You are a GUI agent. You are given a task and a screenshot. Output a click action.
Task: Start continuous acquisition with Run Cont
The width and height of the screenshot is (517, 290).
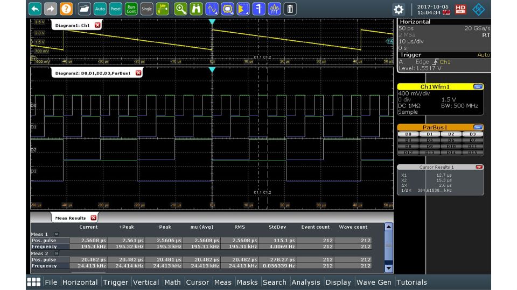click(131, 9)
